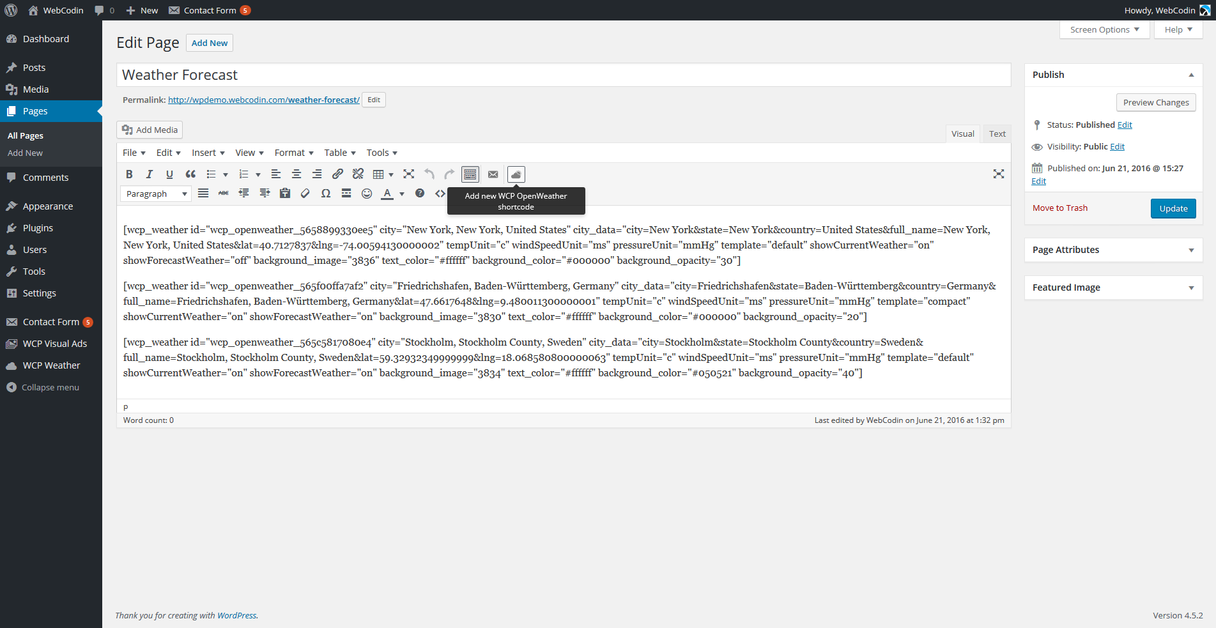Justify the paragraph text

tap(203, 194)
